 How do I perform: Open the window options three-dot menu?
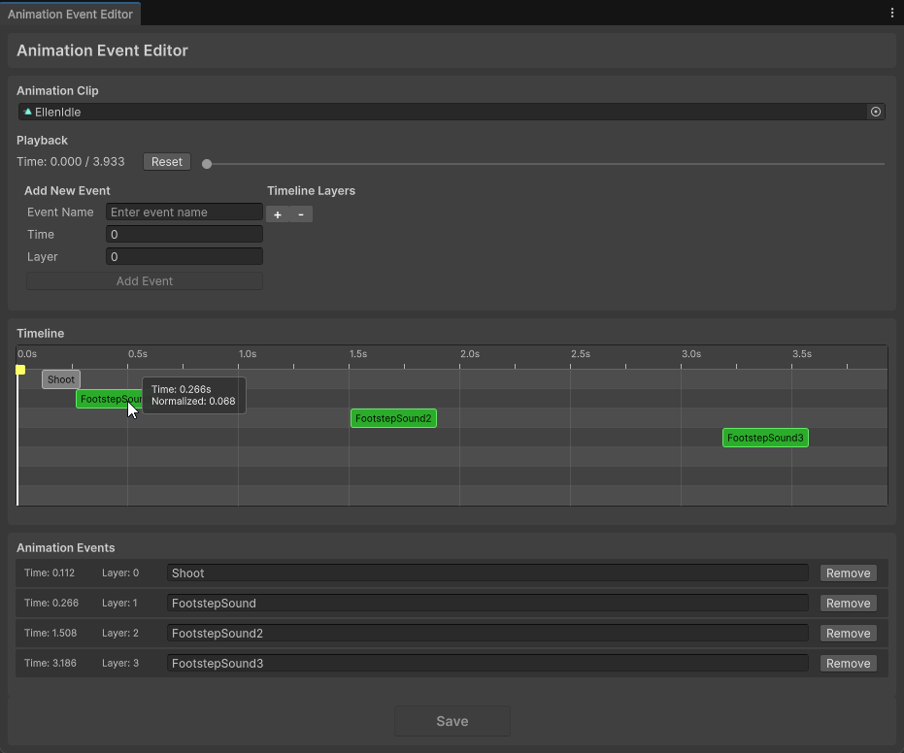pyautogui.click(x=891, y=12)
